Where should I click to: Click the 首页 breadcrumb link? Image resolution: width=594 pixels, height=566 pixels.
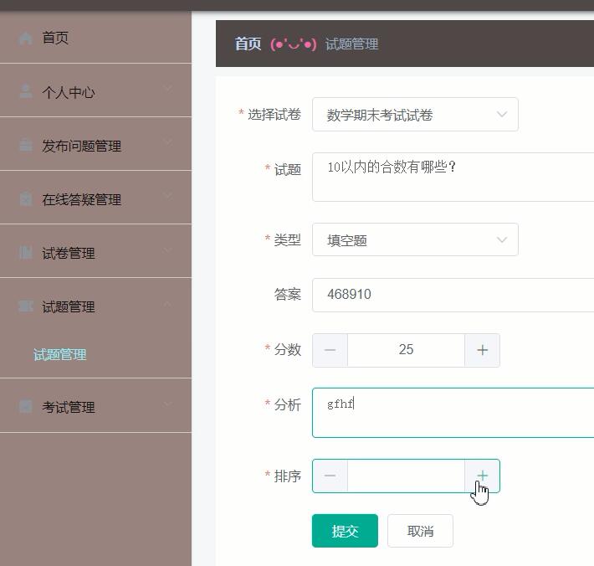pos(248,44)
